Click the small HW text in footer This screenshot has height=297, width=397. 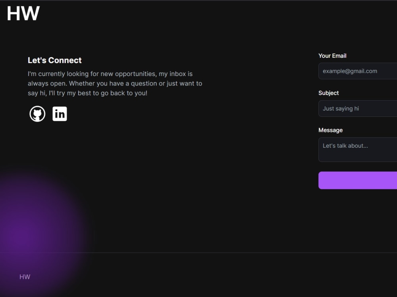point(25,277)
